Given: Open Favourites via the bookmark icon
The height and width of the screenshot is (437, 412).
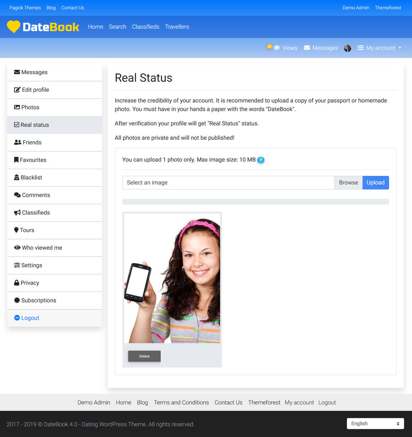Looking at the screenshot, I should pyautogui.click(x=16, y=160).
